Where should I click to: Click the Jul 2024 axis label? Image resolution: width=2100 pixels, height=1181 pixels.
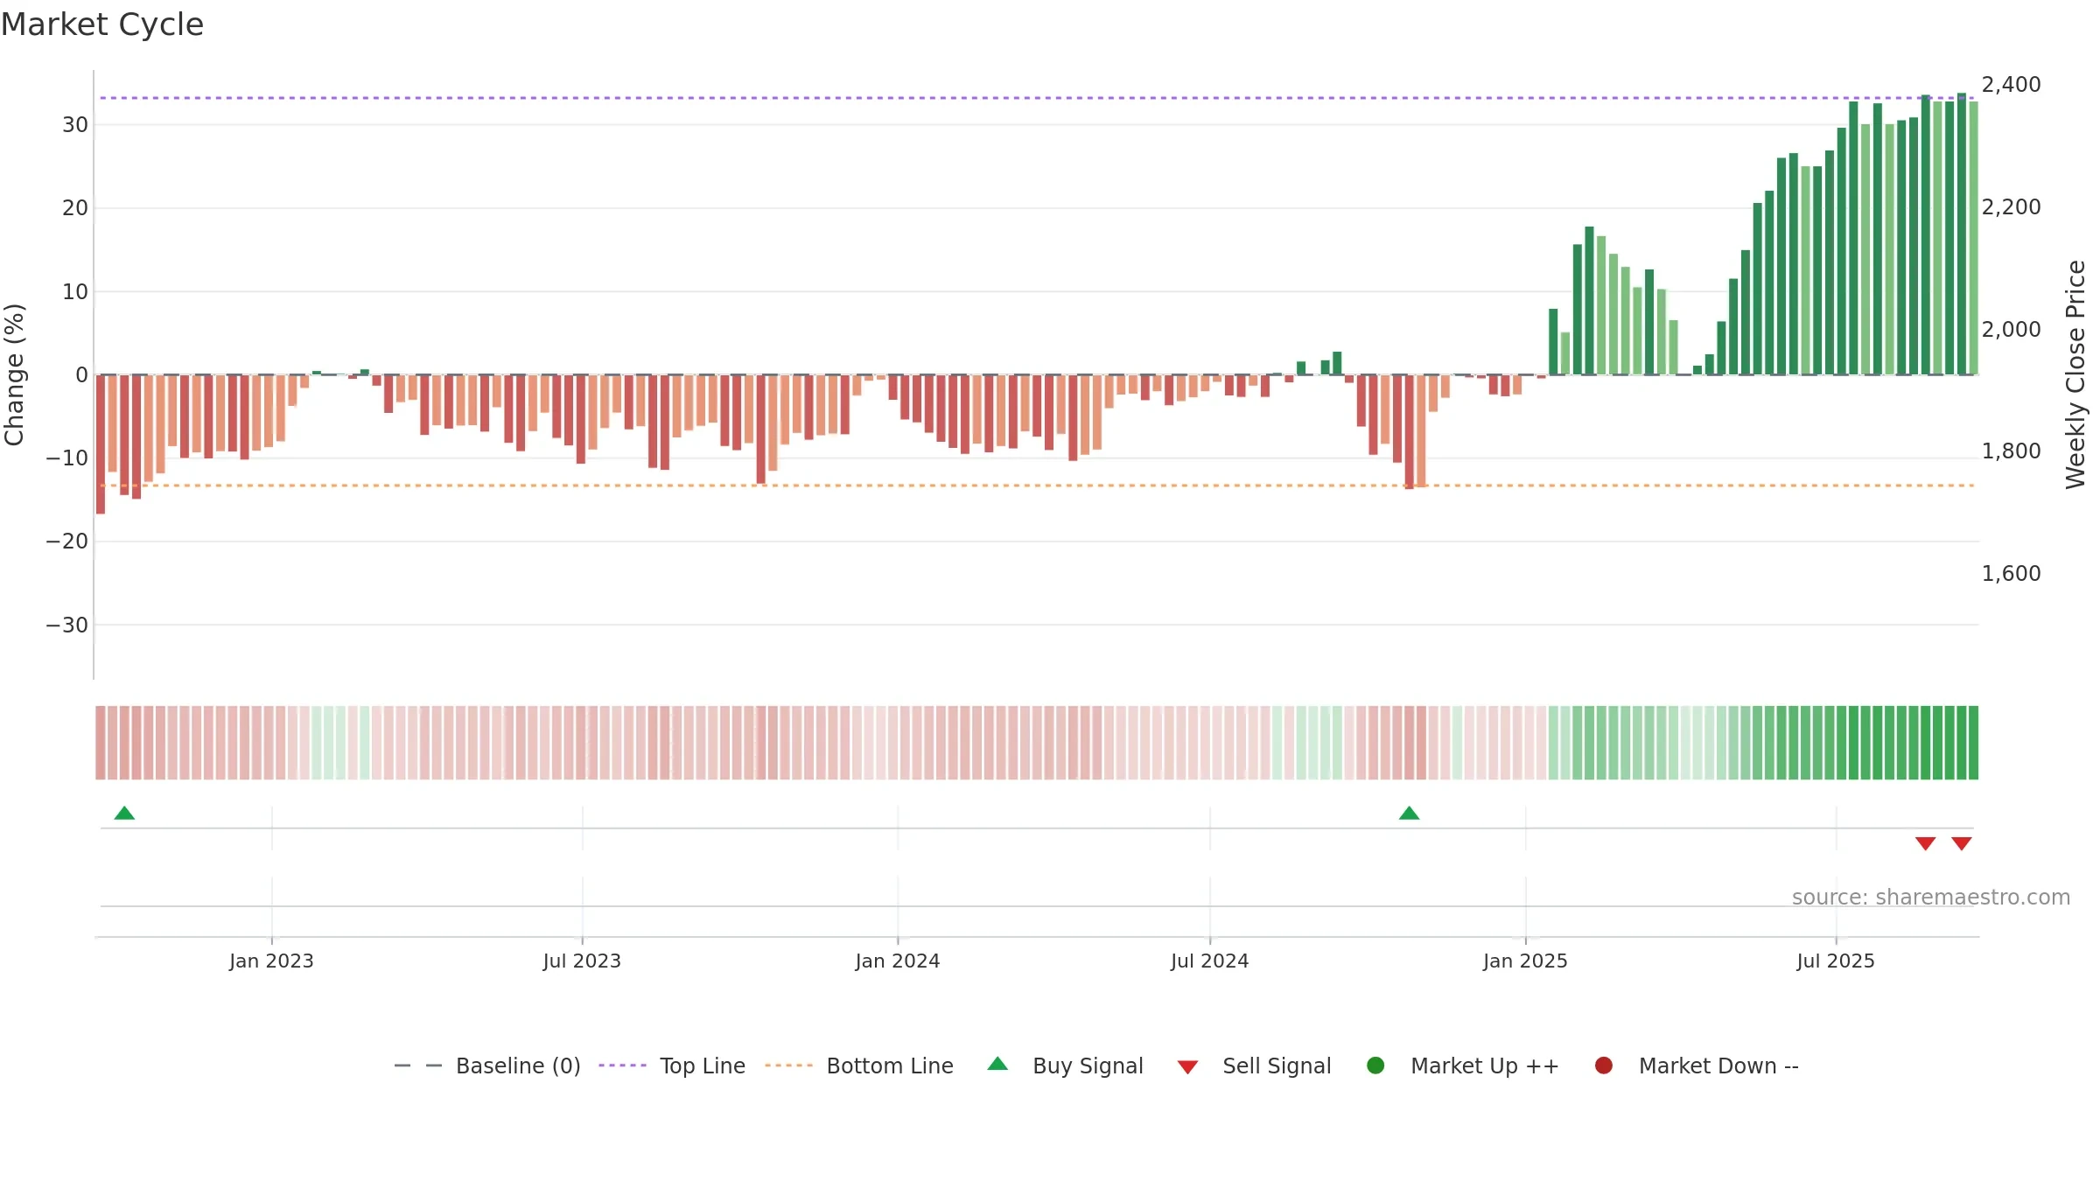click(1210, 961)
